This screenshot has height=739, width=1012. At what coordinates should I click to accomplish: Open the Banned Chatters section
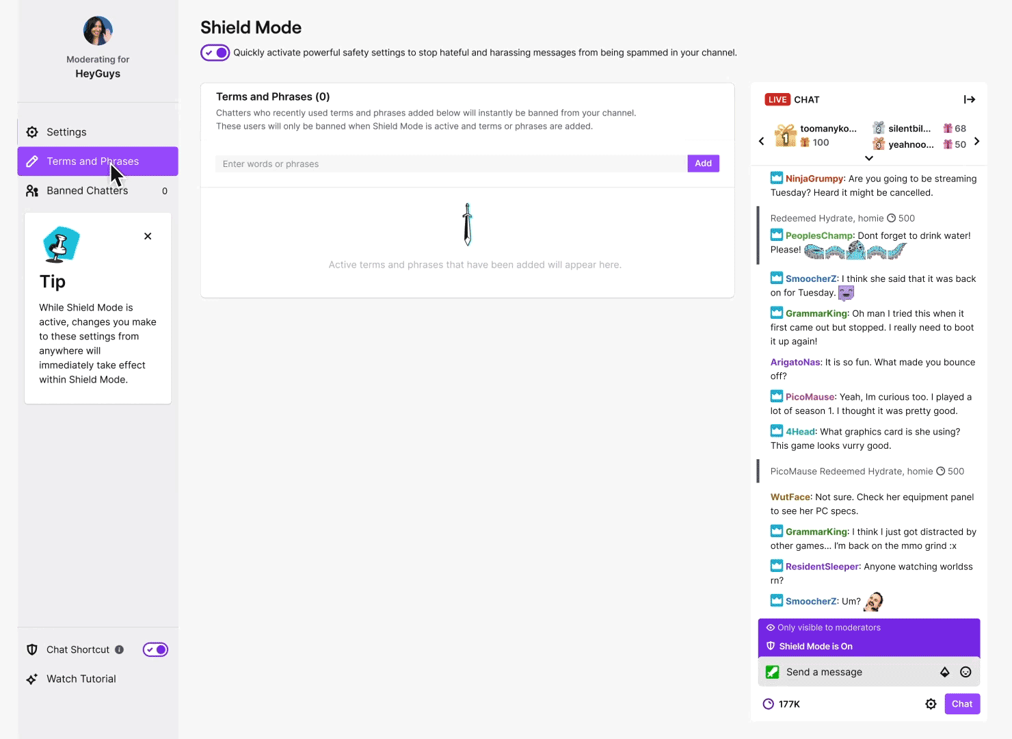[x=88, y=191]
